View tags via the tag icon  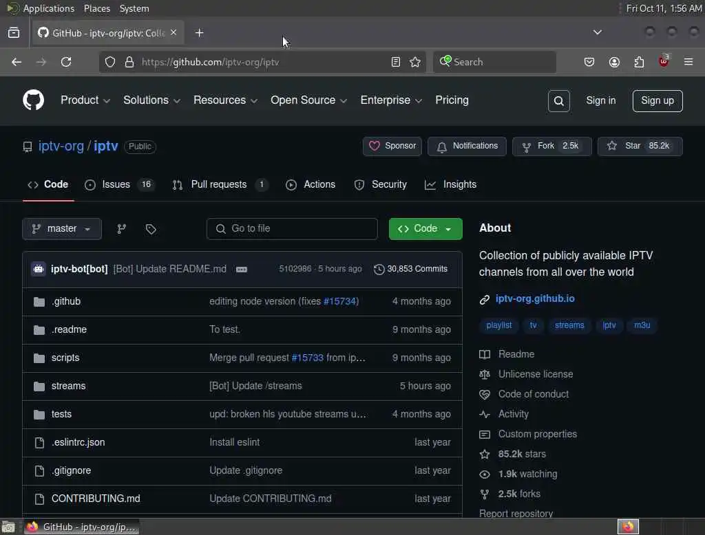click(151, 229)
